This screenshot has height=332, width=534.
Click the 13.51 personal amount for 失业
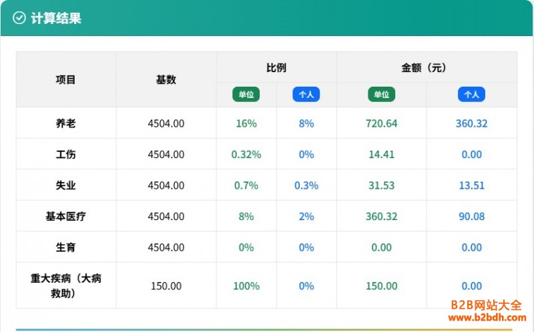471,185
